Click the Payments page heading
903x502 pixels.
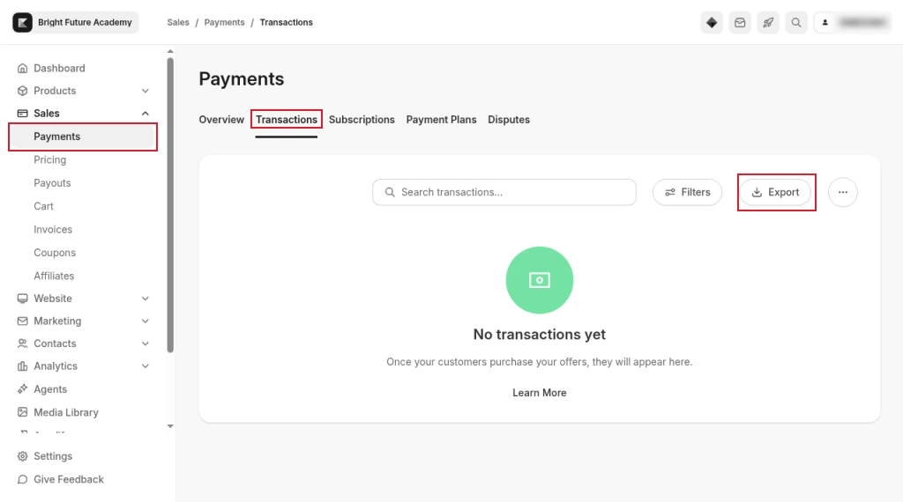coord(242,78)
